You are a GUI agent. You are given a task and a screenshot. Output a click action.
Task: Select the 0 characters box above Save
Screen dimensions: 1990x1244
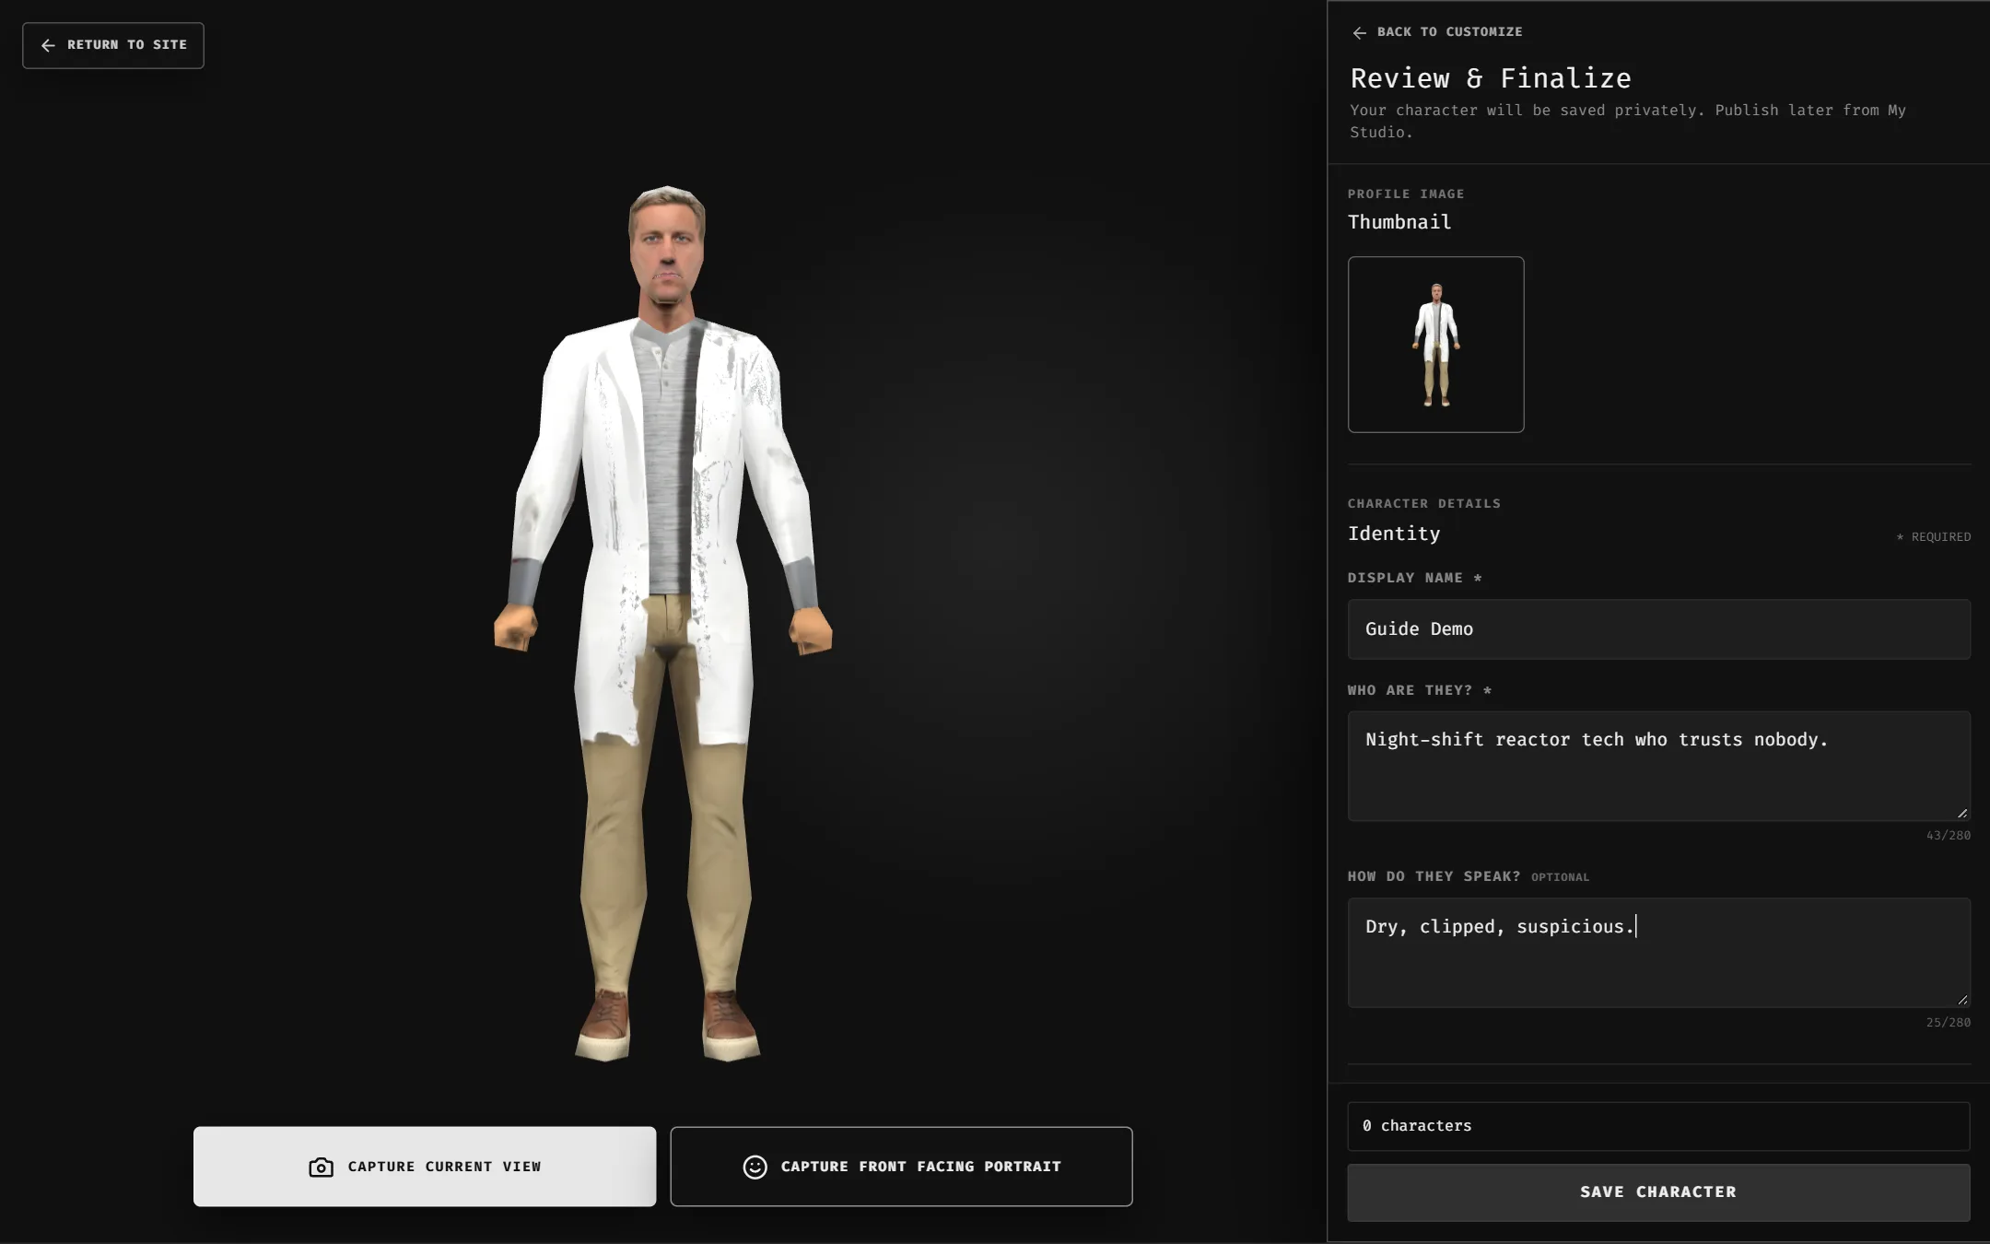click(1658, 1126)
